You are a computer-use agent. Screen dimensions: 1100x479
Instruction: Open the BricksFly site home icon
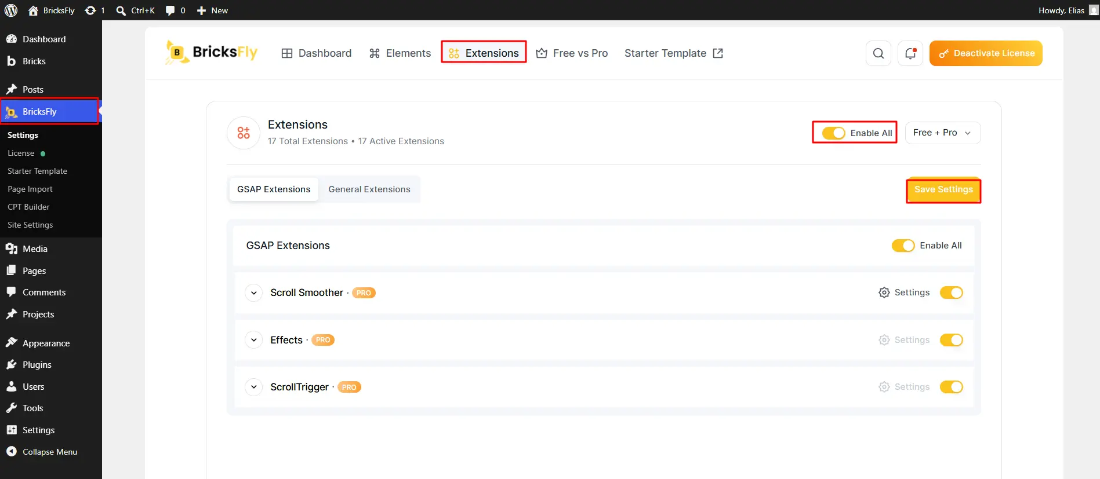(33, 10)
